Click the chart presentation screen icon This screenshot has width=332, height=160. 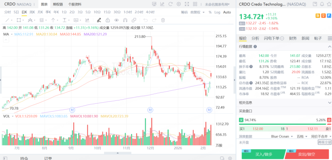coord(154,4)
